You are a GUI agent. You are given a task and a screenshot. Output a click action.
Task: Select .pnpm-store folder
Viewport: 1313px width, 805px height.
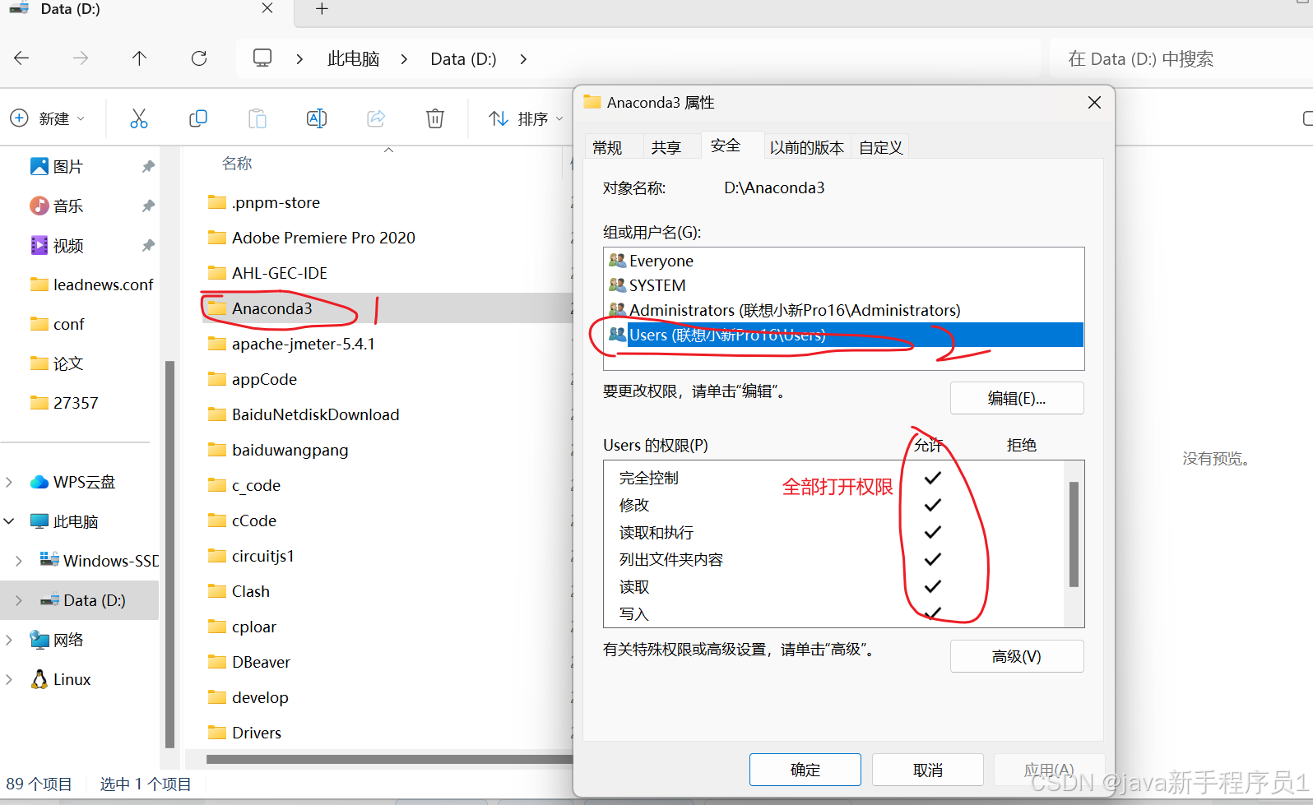263,202
